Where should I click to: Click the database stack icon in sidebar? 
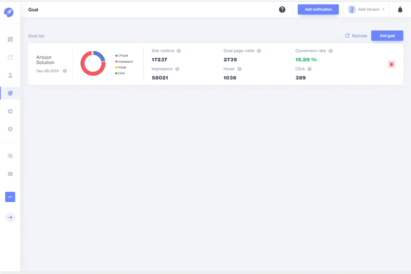[x=10, y=174]
